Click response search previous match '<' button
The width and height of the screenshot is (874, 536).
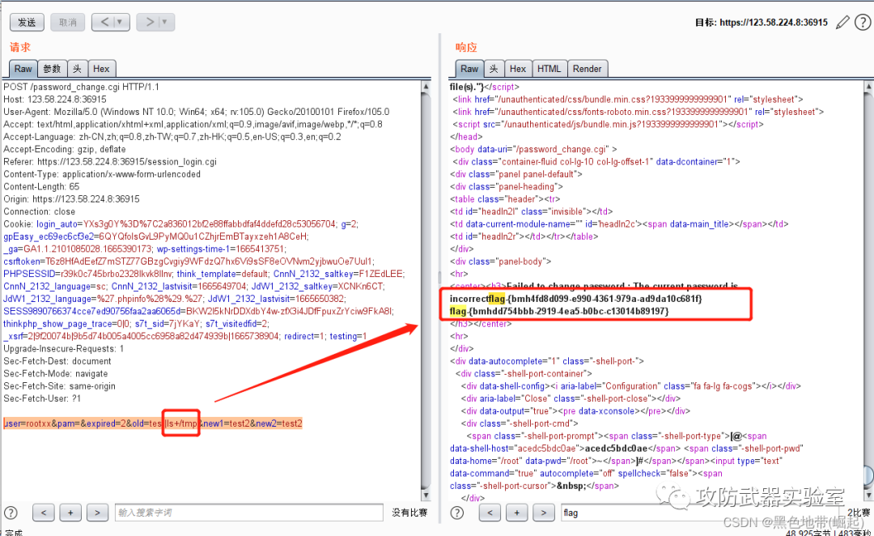coord(490,513)
